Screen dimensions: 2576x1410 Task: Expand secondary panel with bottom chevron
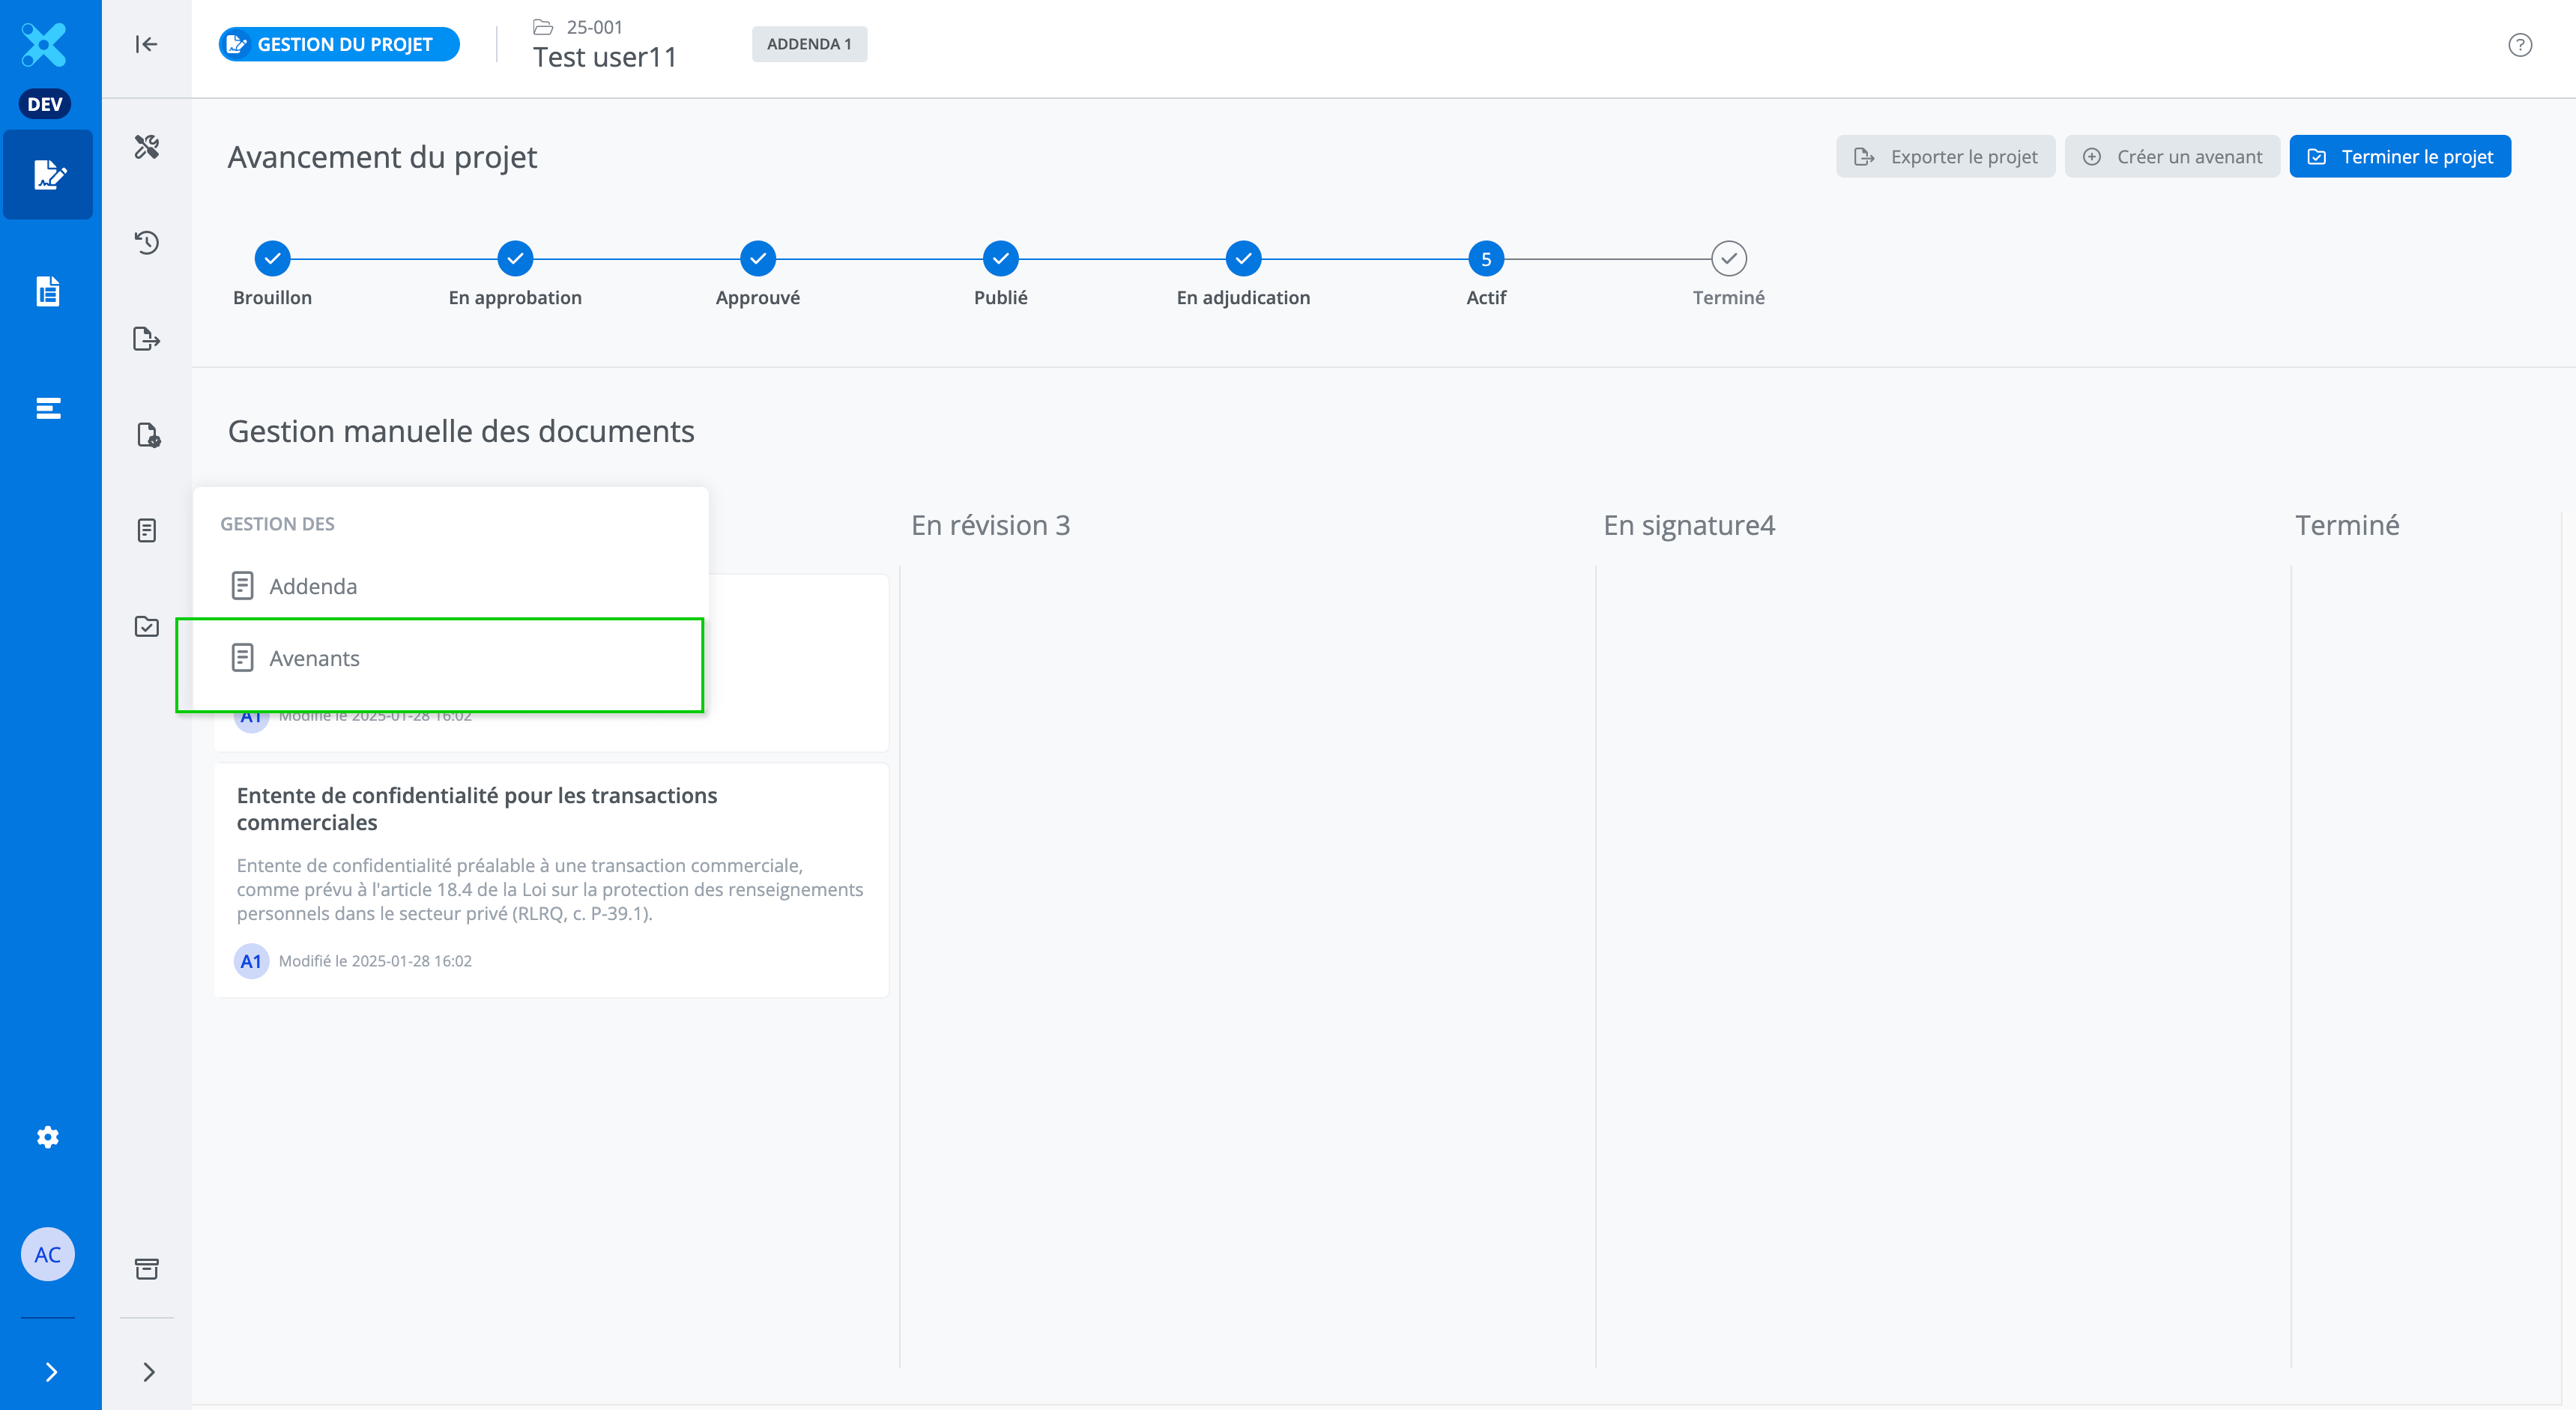click(149, 1372)
